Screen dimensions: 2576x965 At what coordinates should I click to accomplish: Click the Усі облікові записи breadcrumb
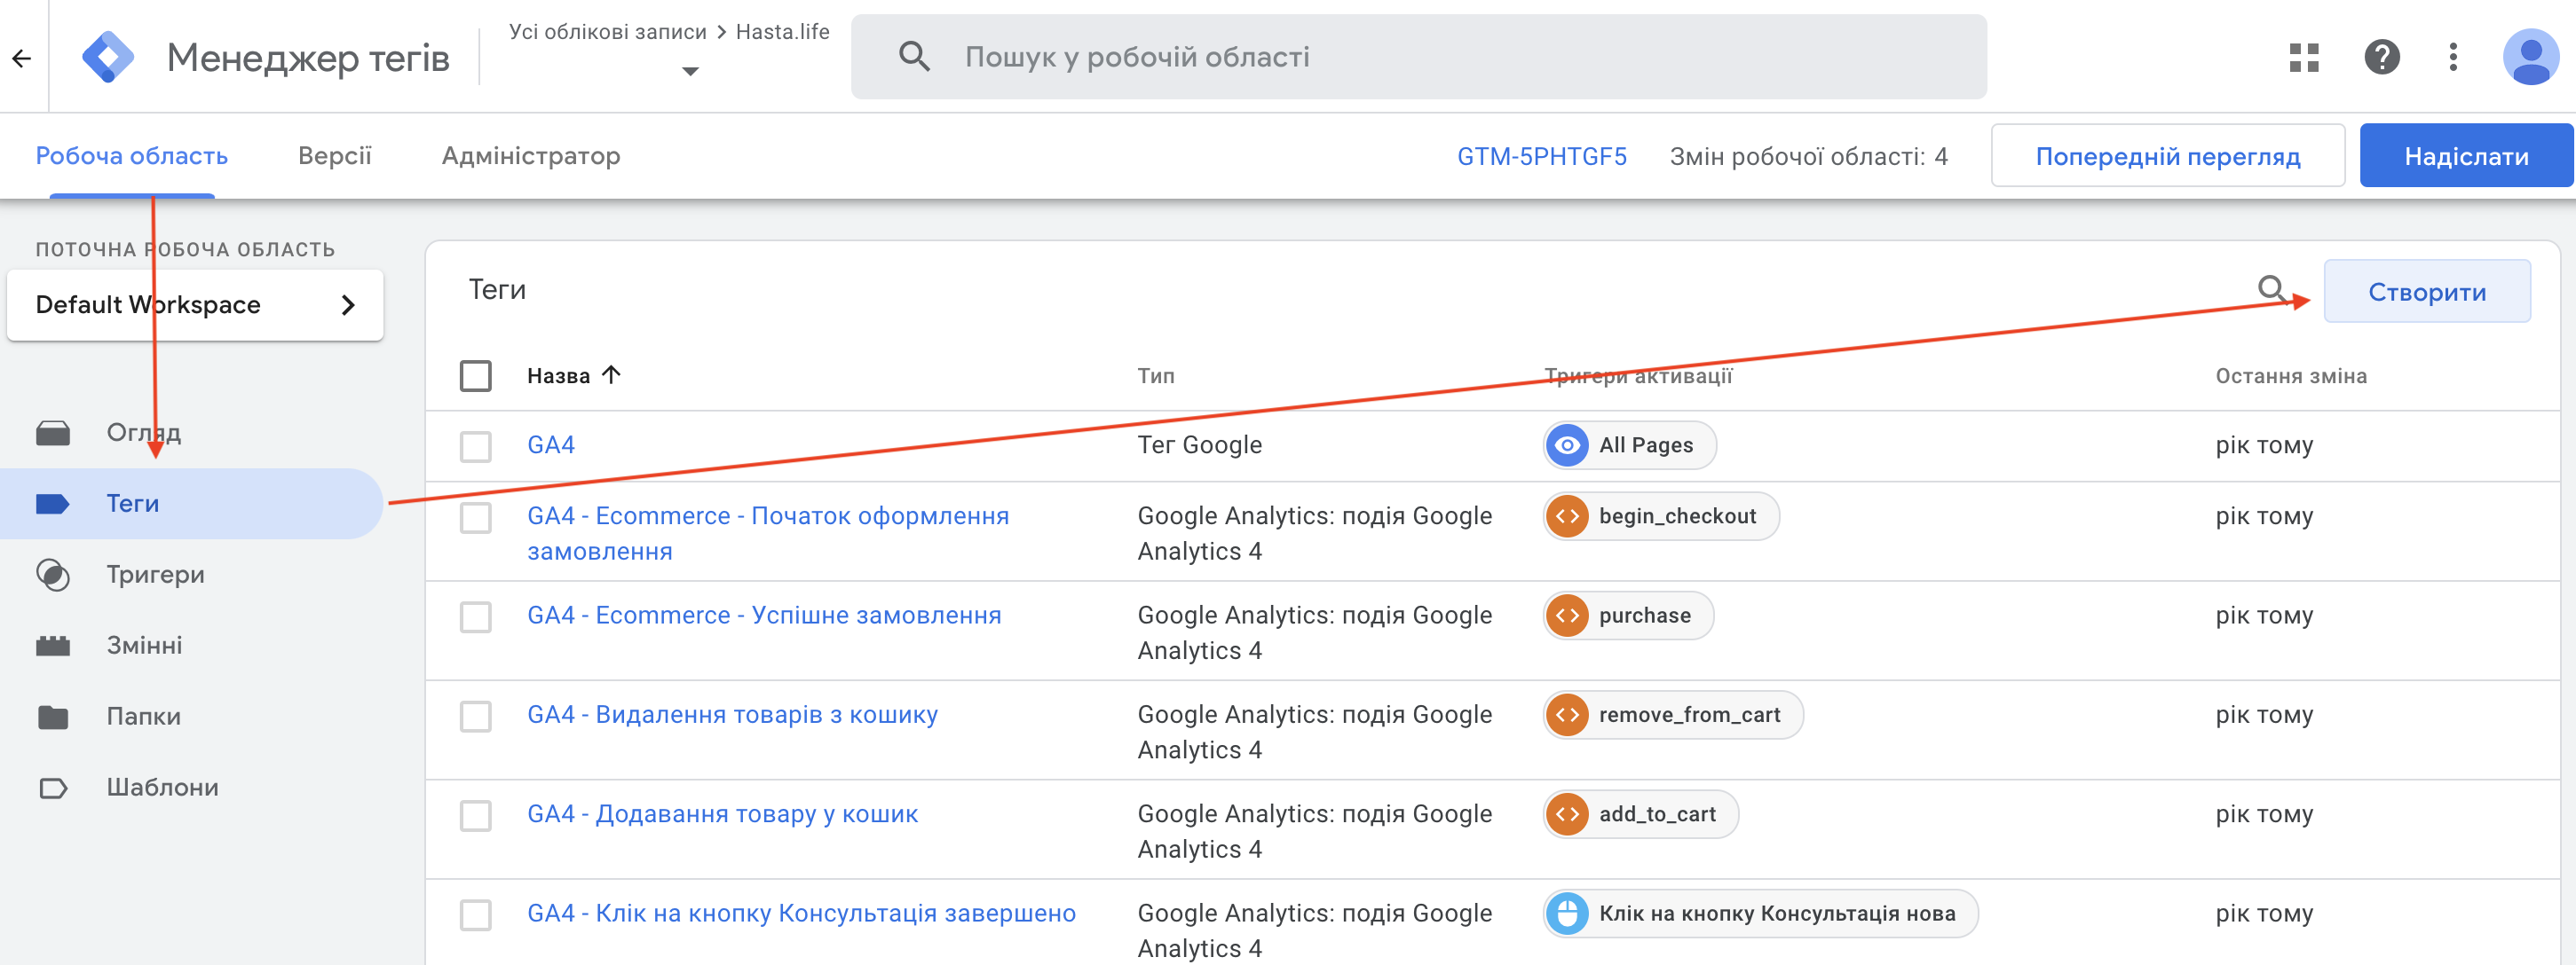coord(607,31)
